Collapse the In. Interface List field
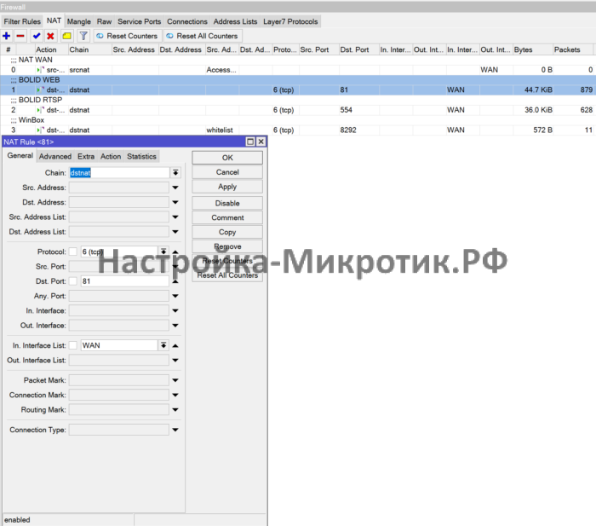 pyautogui.click(x=175, y=345)
